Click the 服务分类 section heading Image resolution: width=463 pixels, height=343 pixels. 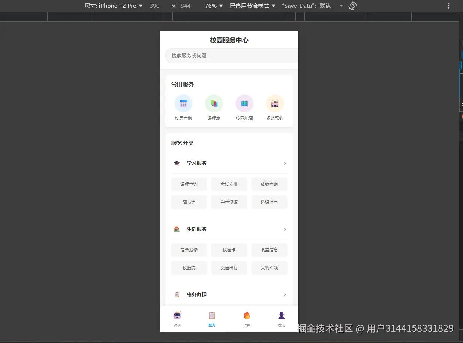tap(183, 143)
